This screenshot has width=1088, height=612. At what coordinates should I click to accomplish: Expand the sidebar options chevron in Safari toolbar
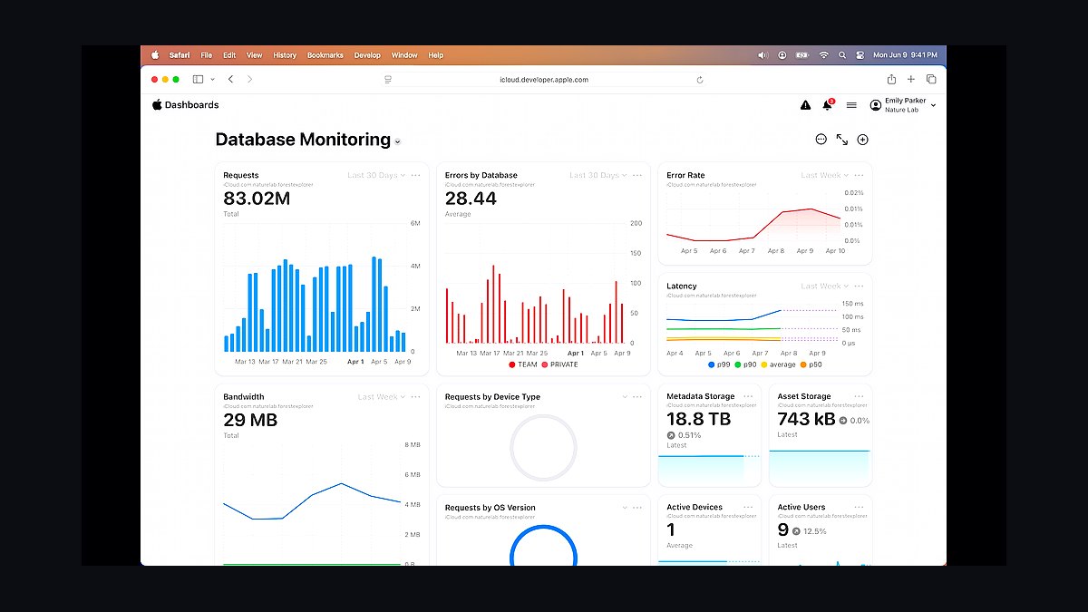[213, 80]
